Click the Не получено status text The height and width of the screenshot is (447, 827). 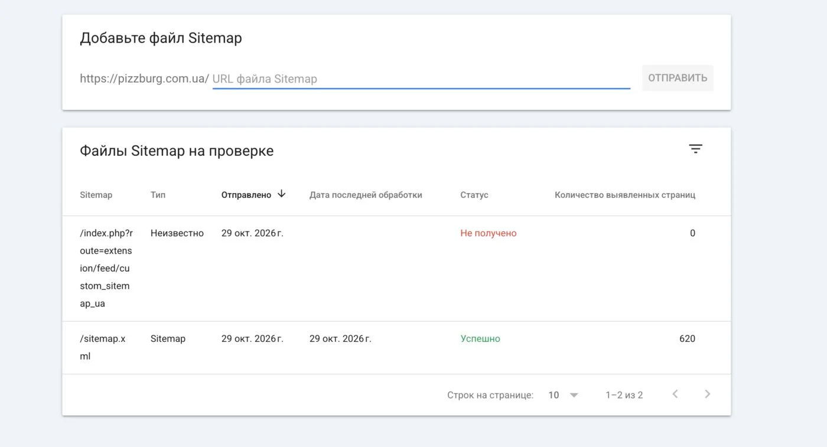489,233
